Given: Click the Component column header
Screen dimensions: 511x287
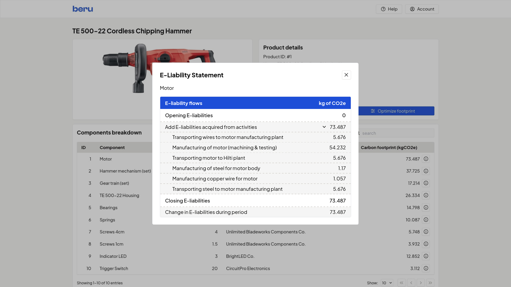Looking at the screenshot, I should 112,147.
